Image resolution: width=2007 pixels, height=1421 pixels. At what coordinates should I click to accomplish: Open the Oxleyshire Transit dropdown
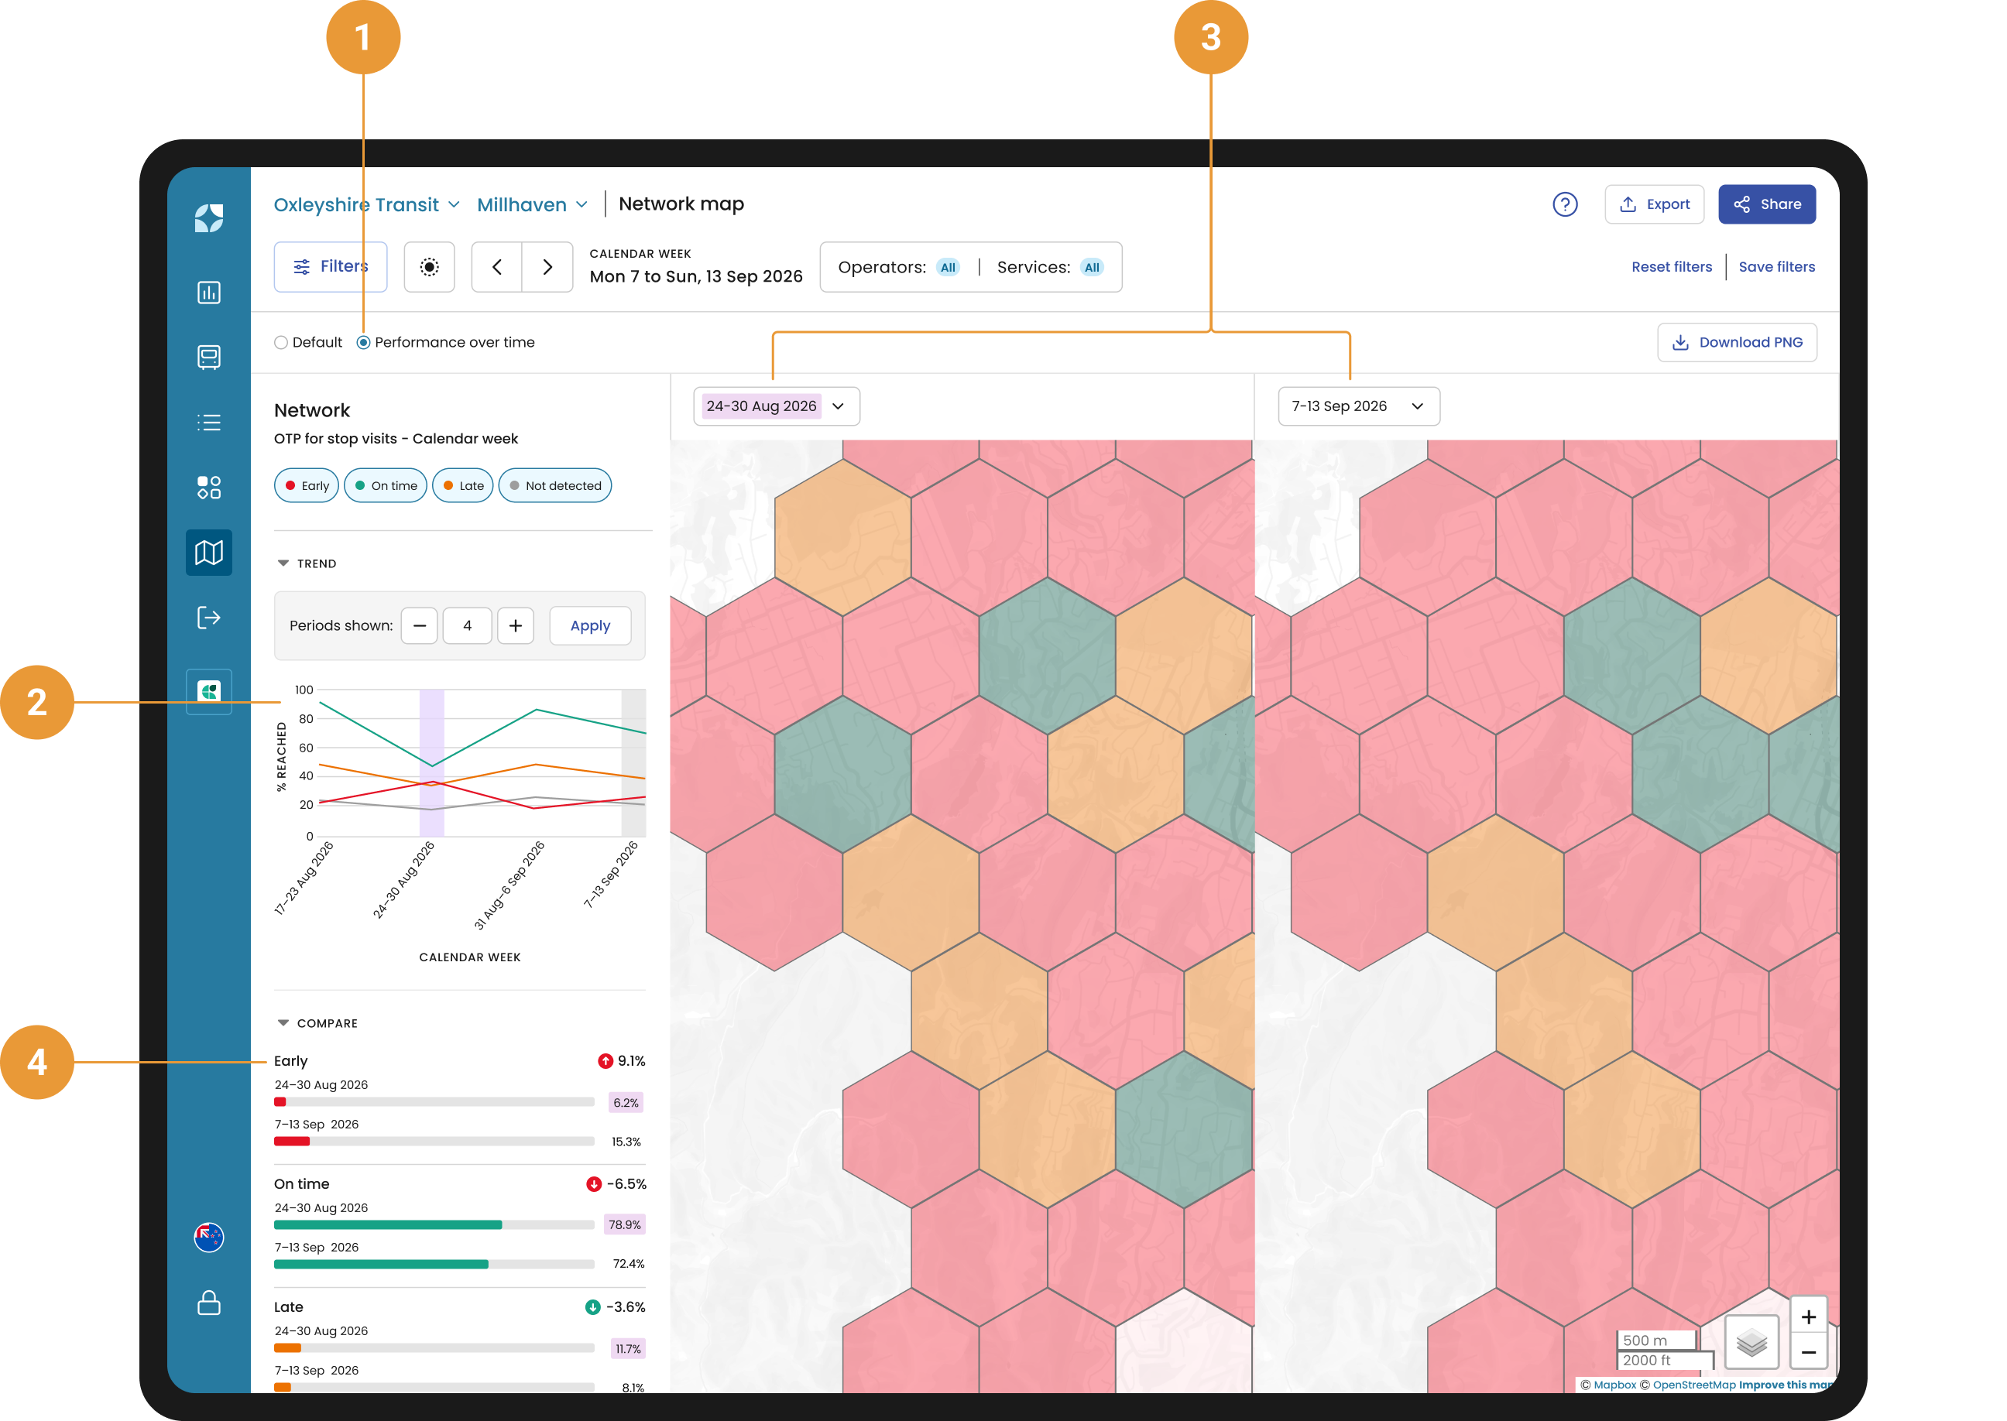click(367, 205)
